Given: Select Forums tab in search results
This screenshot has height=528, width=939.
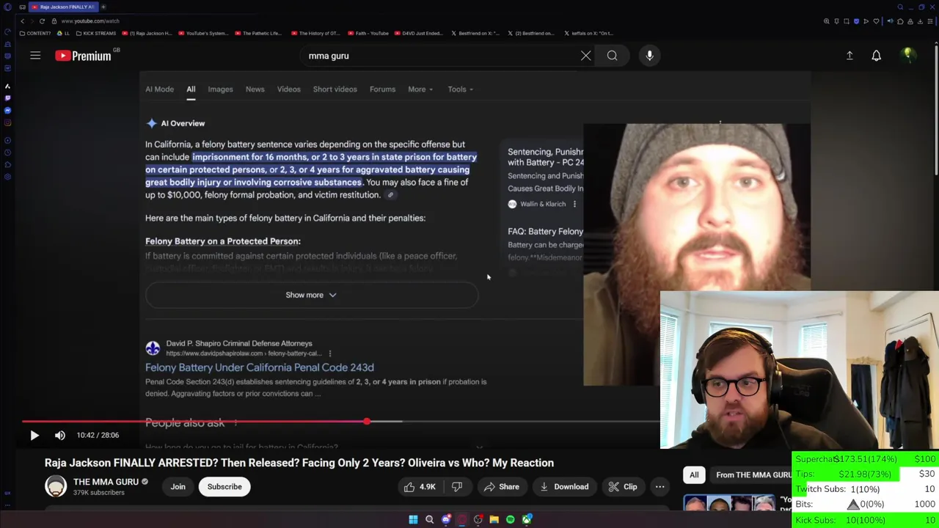Looking at the screenshot, I should (x=382, y=89).
